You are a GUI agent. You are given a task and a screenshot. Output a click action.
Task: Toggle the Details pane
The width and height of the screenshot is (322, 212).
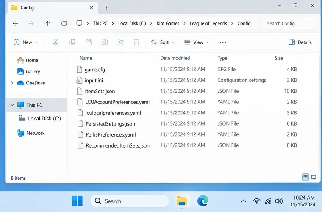(300, 42)
